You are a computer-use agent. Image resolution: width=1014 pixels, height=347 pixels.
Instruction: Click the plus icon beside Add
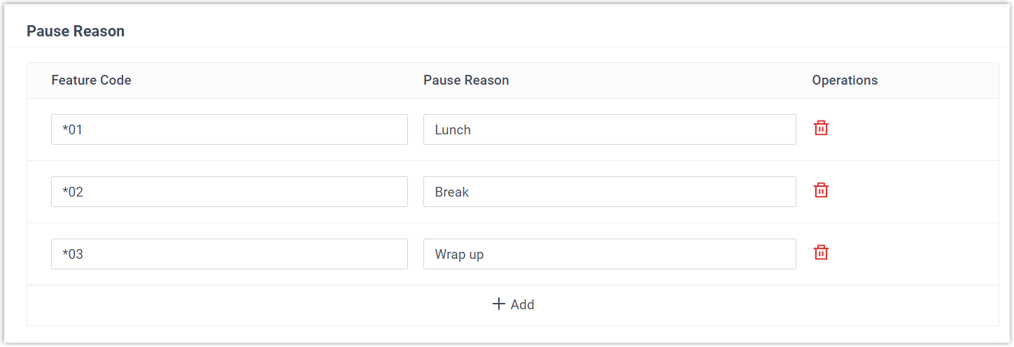coord(498,304)
